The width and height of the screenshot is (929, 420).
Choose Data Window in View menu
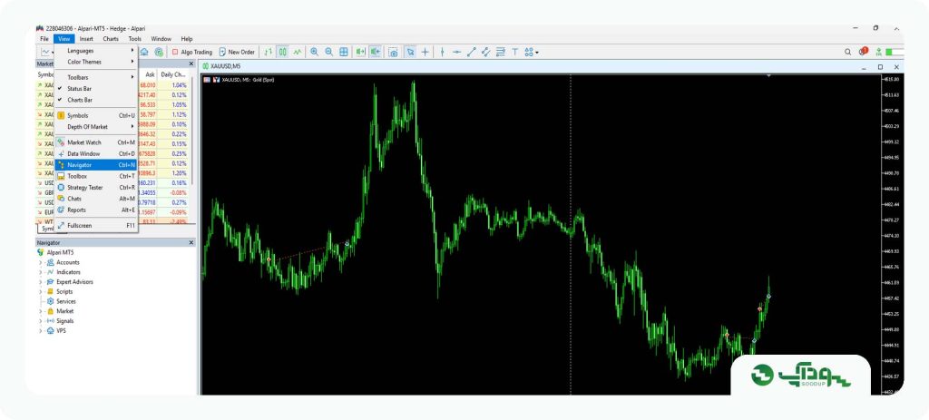coord(96,153)
